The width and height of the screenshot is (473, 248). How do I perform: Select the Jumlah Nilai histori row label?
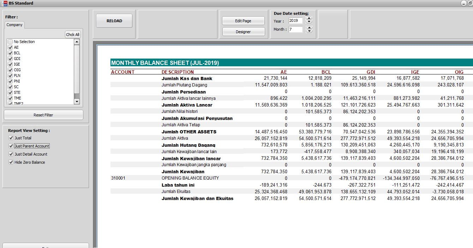(180, 111)
